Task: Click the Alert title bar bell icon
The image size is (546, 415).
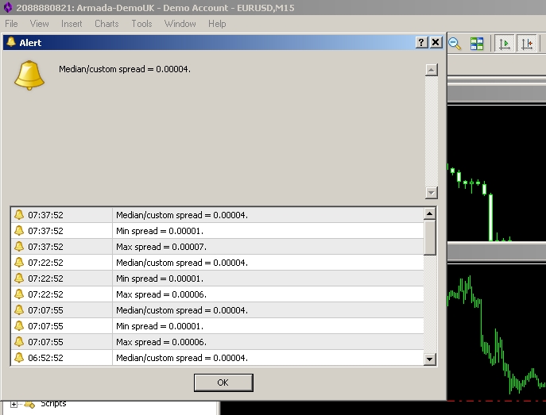Action: 11,42
